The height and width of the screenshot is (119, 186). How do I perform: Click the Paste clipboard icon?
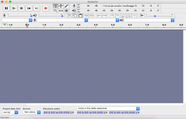pyautogui.click(x=81, y=15)
